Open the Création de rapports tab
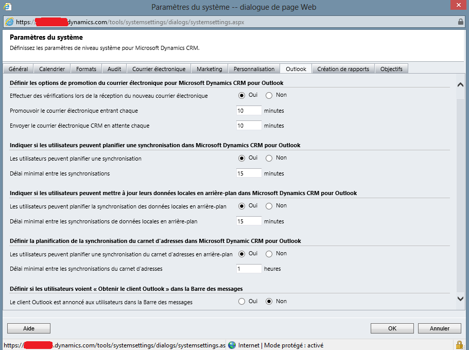Viewport: 469px width, 350px height. [x=343, y=69]
